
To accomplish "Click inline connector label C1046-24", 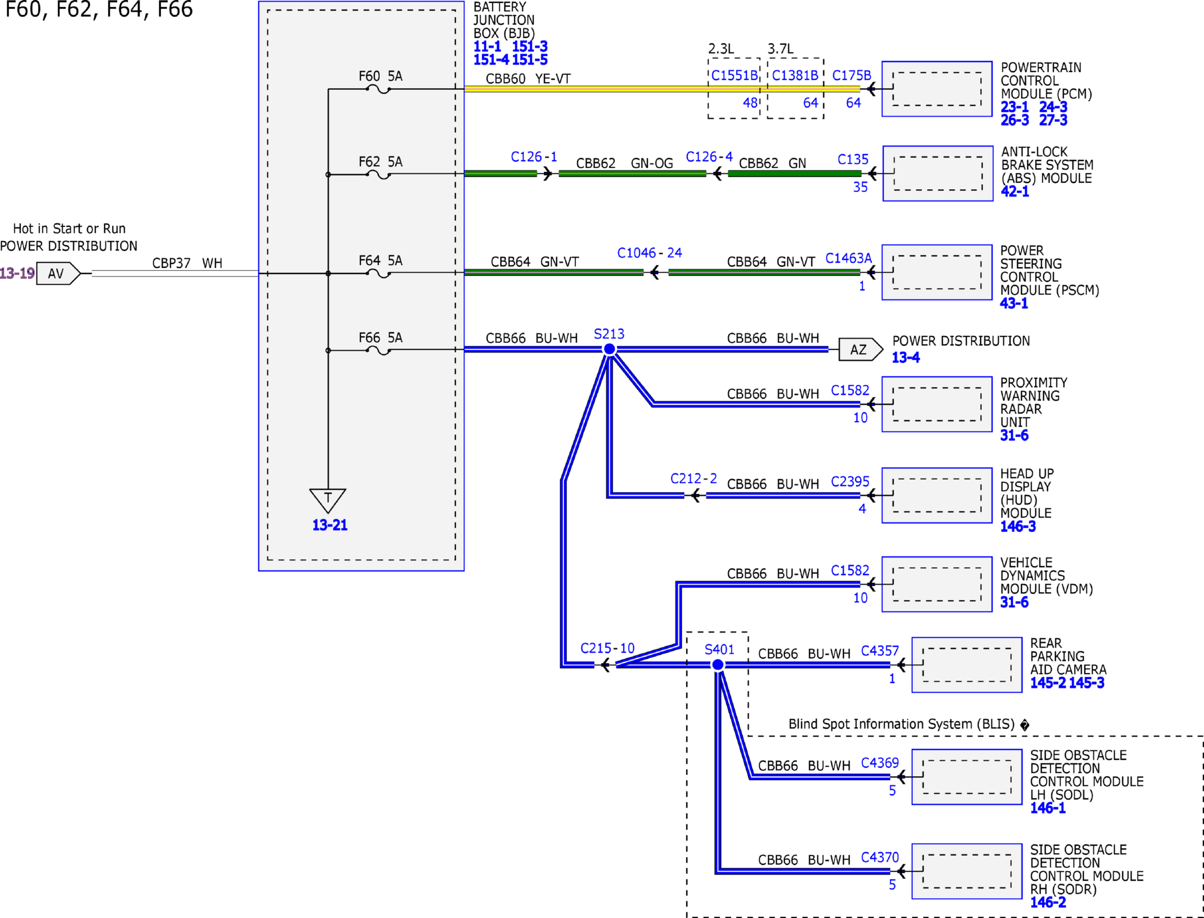I will (649, 253).
